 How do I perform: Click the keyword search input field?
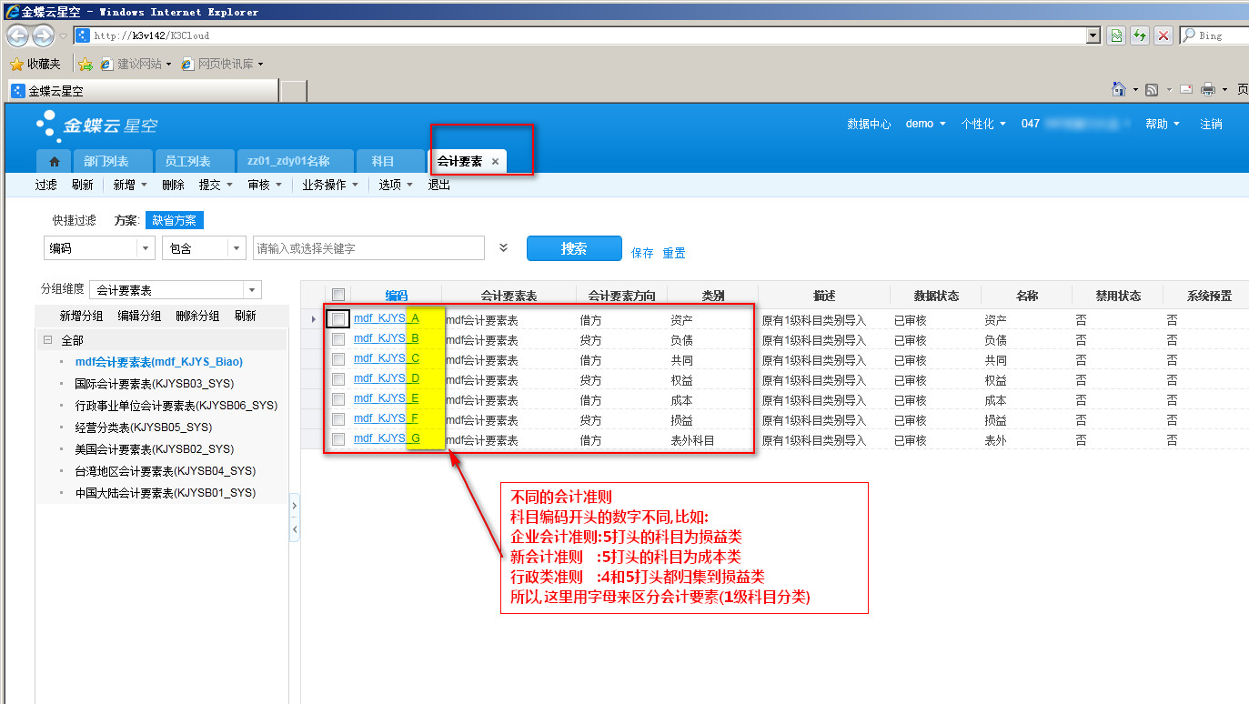[368, 248]
